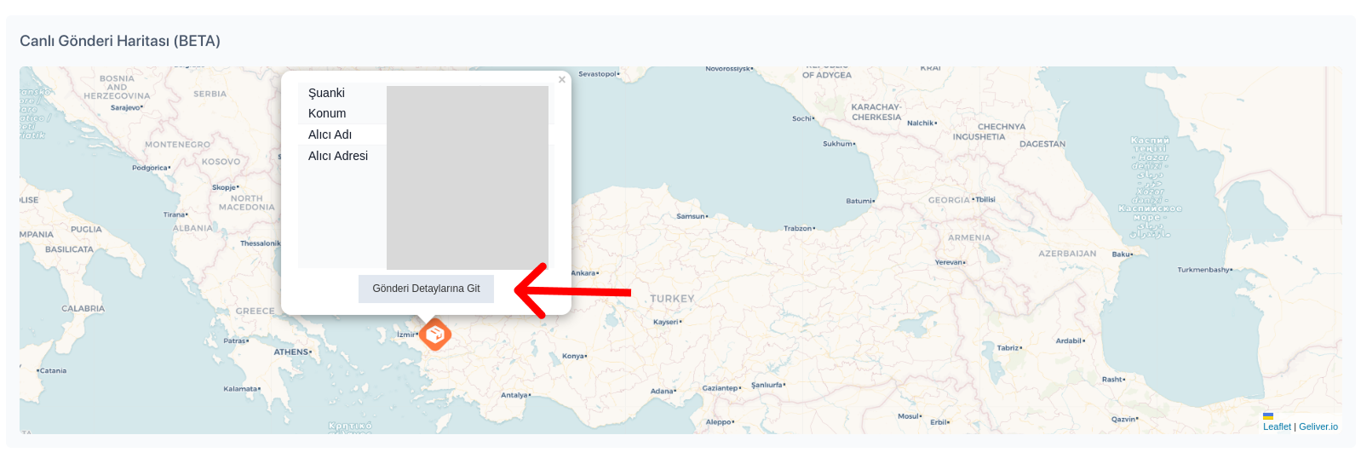Close the shipment info popup
Screen dimensions: 1361x469
(x=561, y=80)
